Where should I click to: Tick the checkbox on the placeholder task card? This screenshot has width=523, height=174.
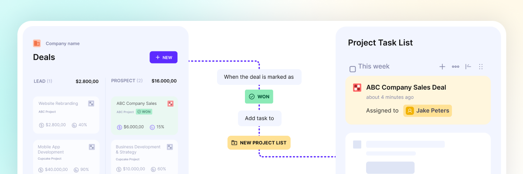coord(357,144)
